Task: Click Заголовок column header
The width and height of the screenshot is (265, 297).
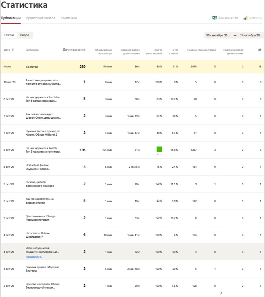Action: point(32,50)
